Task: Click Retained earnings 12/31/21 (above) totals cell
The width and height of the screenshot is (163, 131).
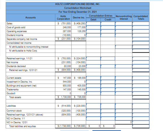Action: click(x=141, y=115)
